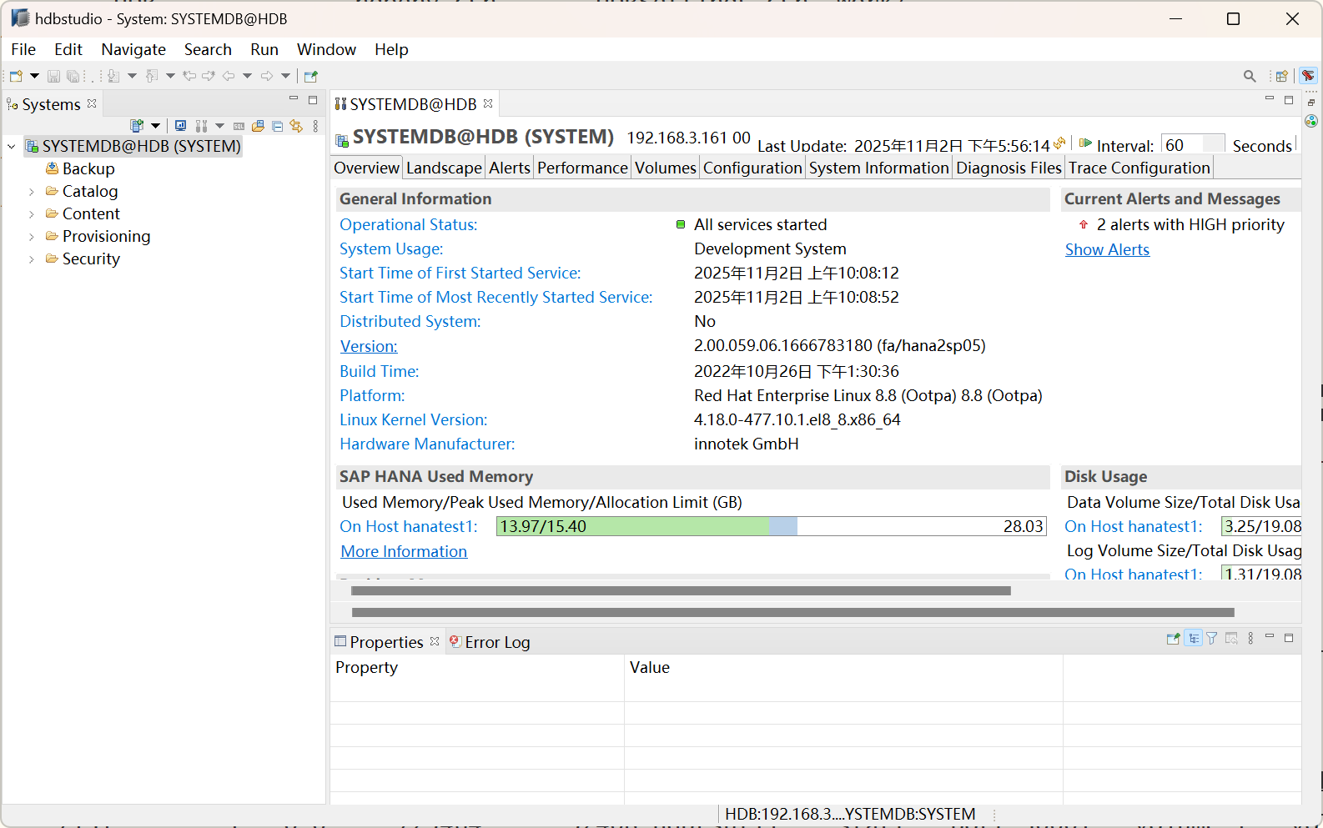Collapse the SYSTEMDB@HDB (SYSTEM) tree node
The height and width of the screenshot is (828, 1323).
click(12, 147)
